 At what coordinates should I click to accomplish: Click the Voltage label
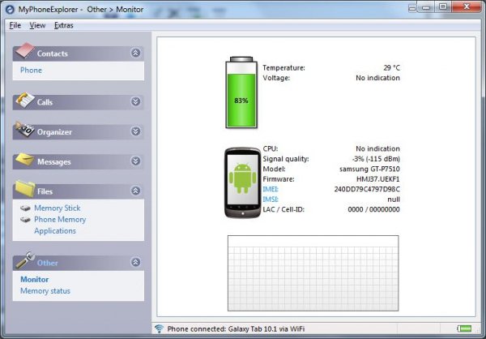[x=276, y=78]
